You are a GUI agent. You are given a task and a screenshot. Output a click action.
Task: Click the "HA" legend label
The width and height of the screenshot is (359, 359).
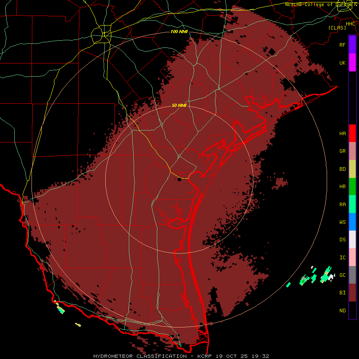tap(342, 133)
